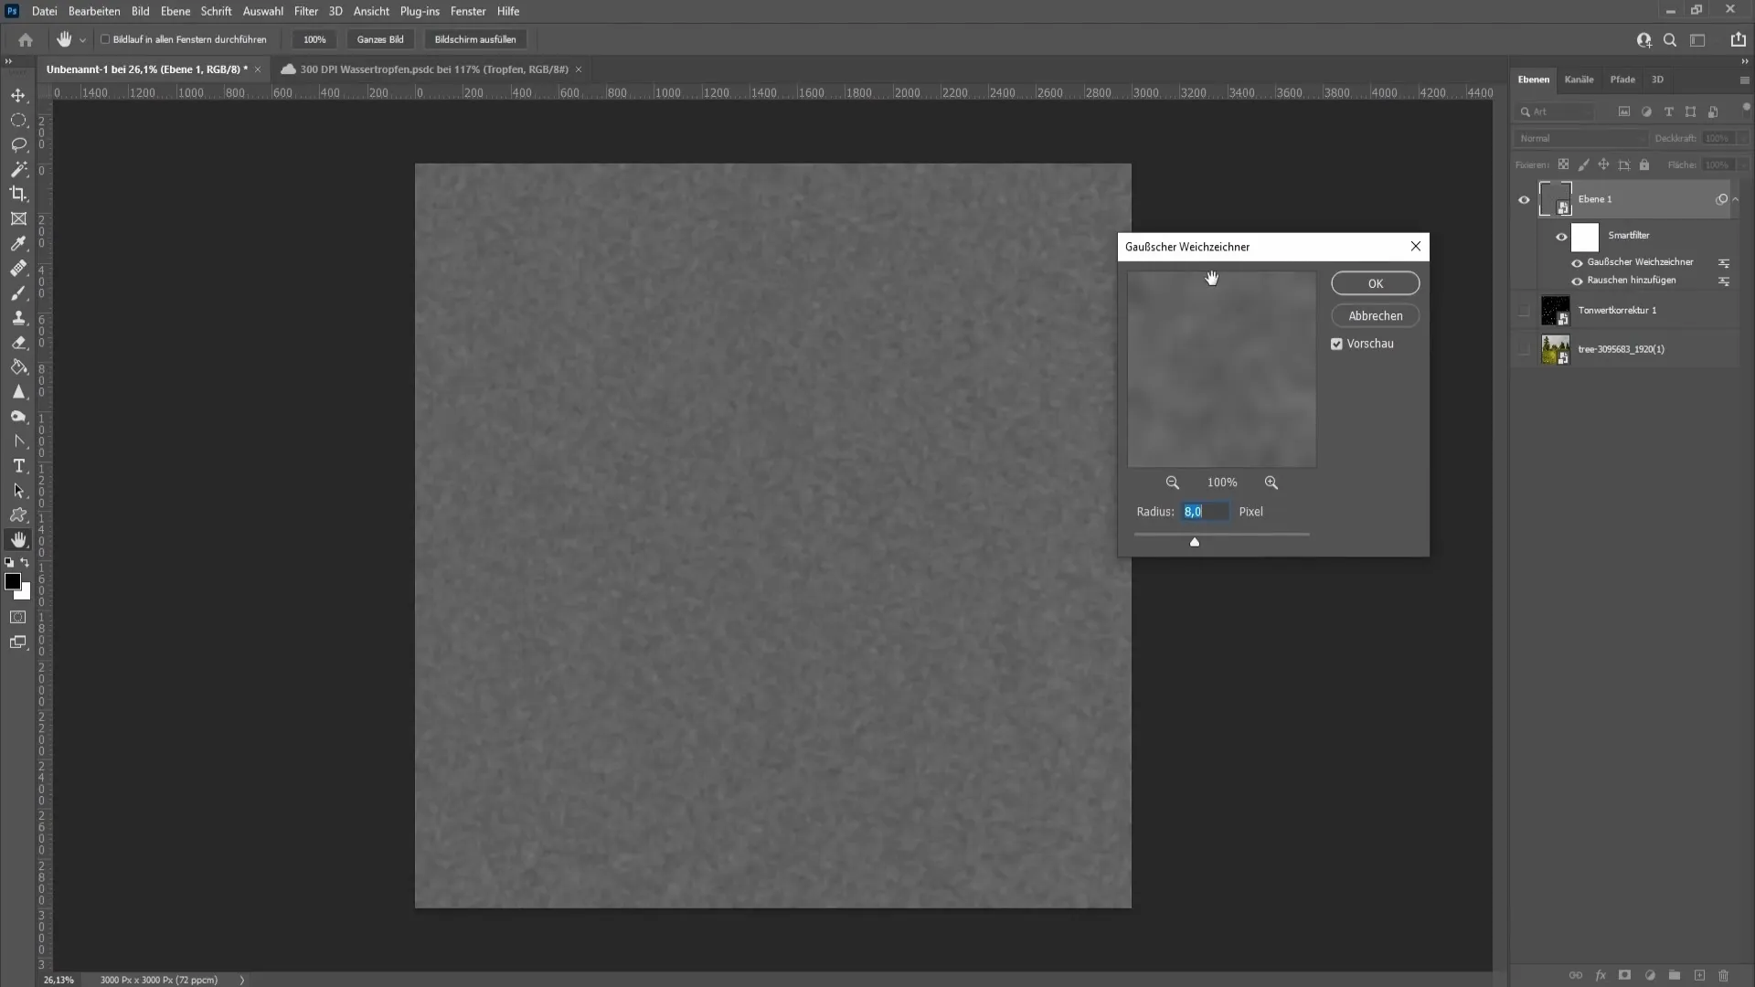The image size is (1755, 987).
Task: Select the Clone Stamp tool
Action: [18, 318]
